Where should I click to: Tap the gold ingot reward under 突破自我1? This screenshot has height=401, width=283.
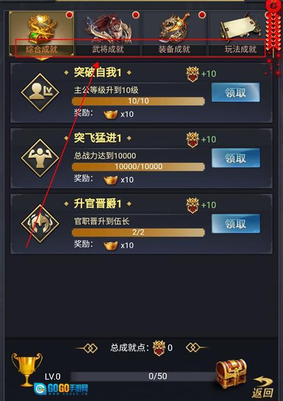point(111,114)
